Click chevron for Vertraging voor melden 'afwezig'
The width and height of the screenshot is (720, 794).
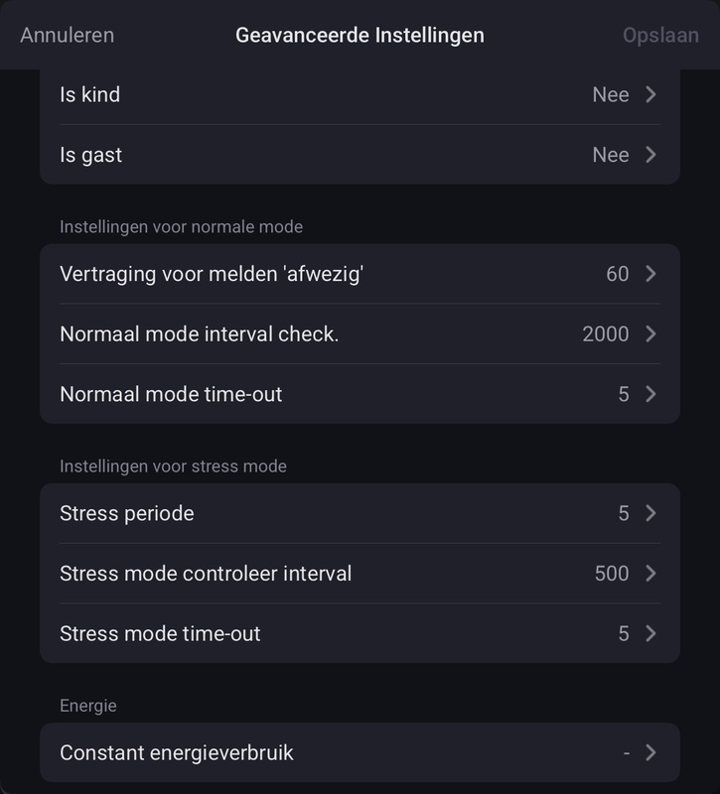tap(650, 274)
